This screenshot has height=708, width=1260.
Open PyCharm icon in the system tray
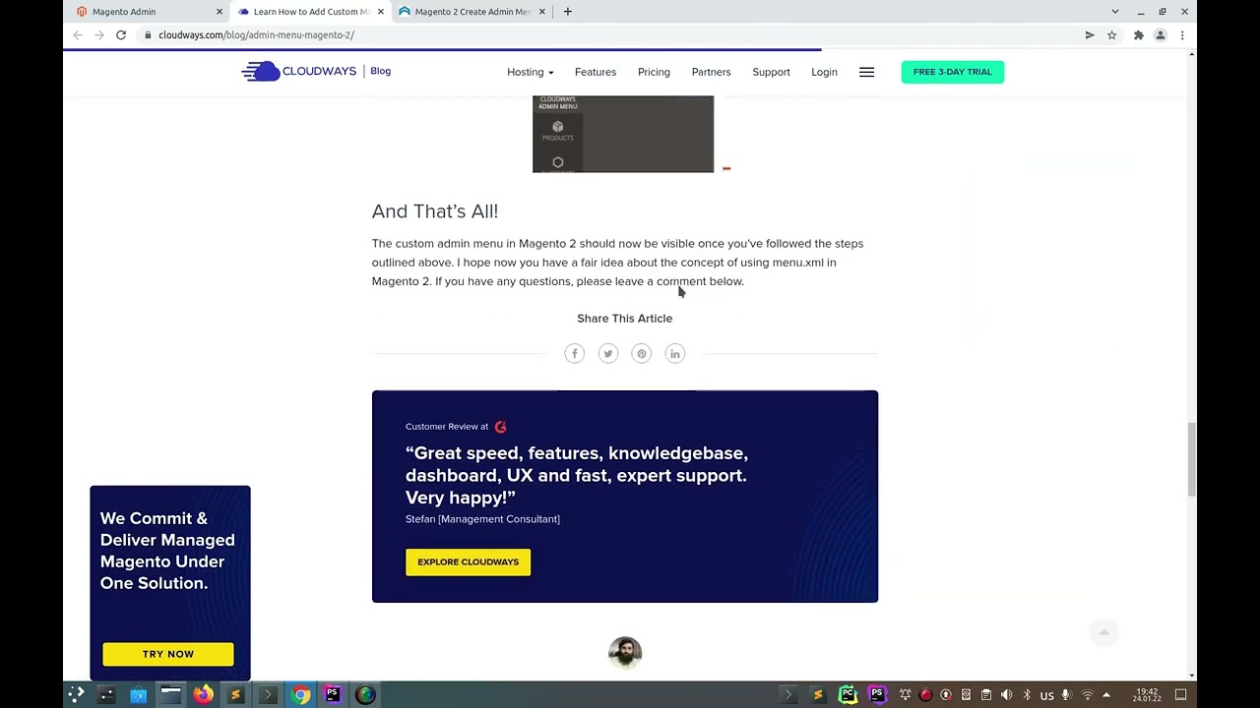(x=848, y=694)
